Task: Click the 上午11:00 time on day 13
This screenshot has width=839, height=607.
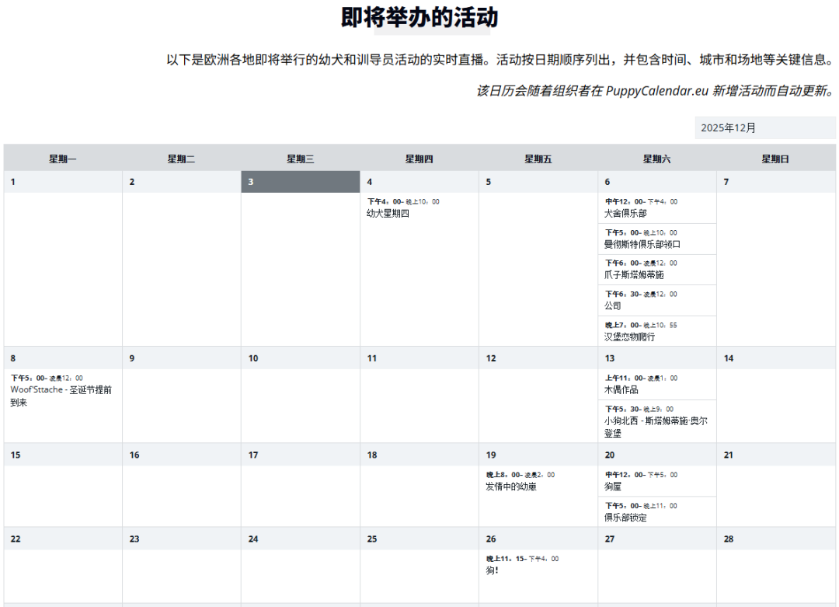Action: (624, 379)
